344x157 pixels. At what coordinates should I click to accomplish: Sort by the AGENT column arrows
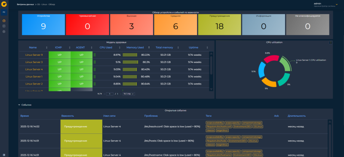92,48
